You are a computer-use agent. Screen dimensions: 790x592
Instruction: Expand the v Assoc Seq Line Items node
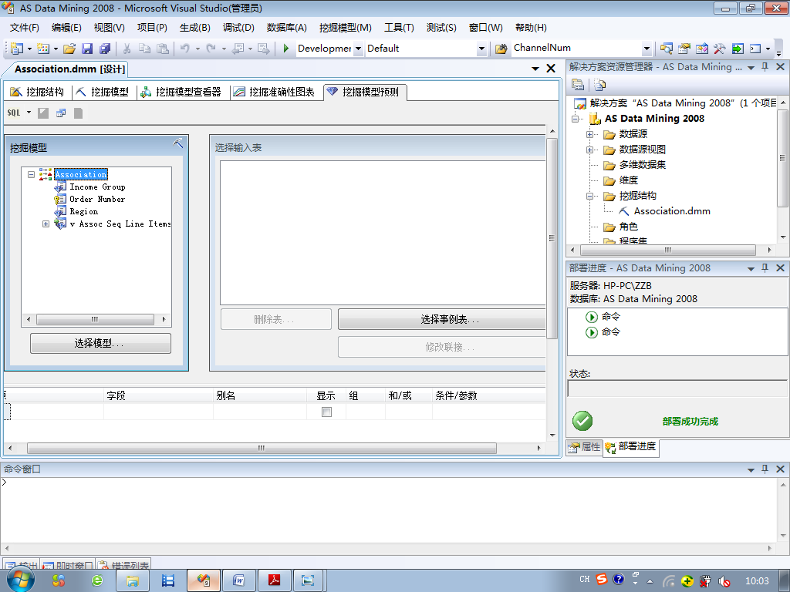(x=46, y=224)
